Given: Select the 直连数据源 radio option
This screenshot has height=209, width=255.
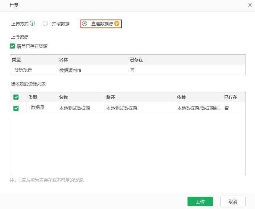Looking at the screenshot, I should [85, 24].
